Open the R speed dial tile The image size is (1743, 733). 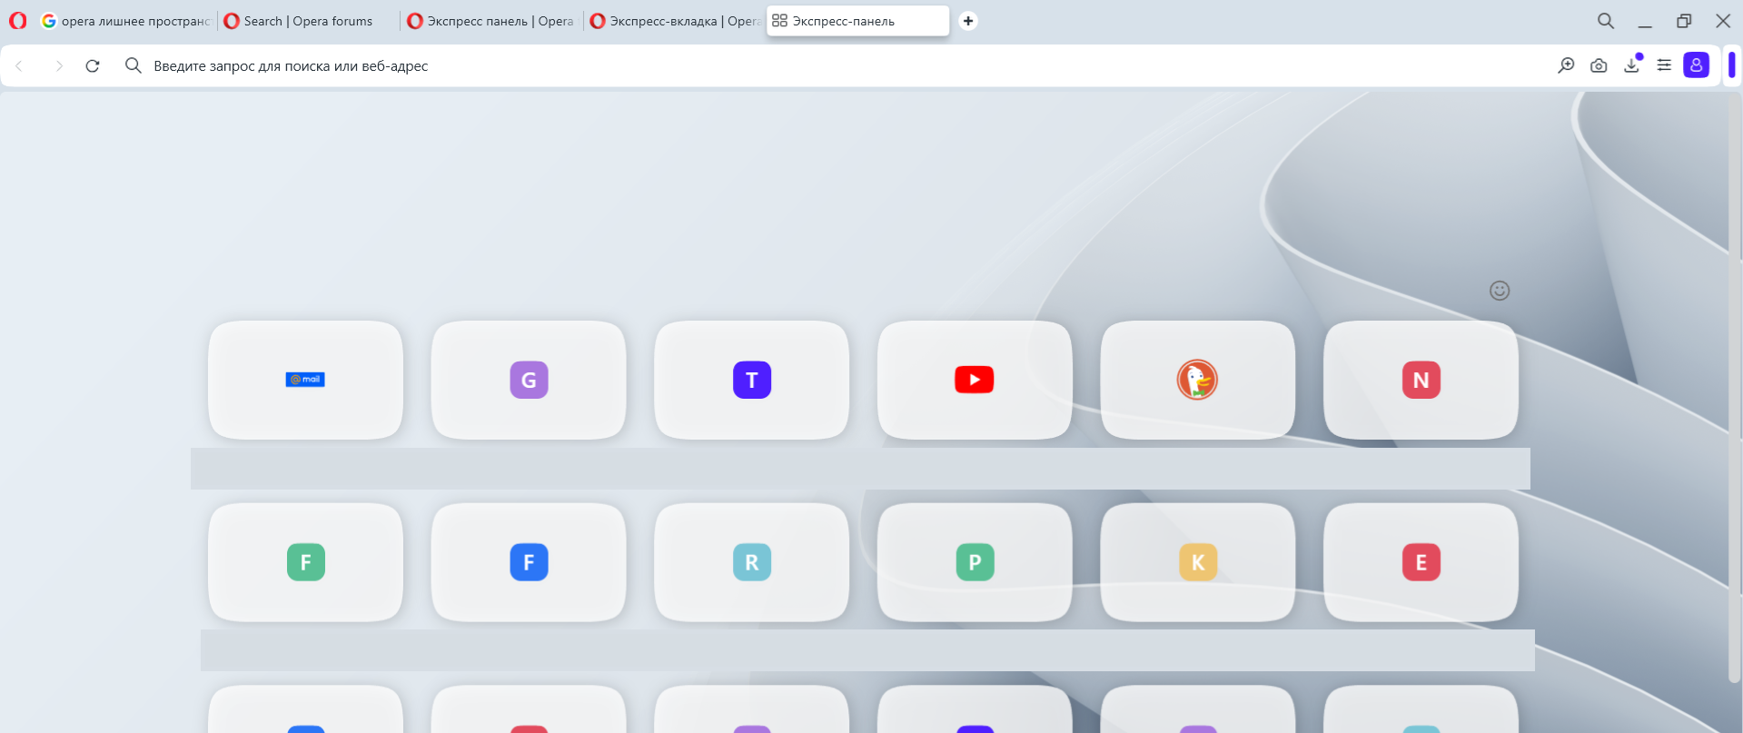[x=752, y=562]
